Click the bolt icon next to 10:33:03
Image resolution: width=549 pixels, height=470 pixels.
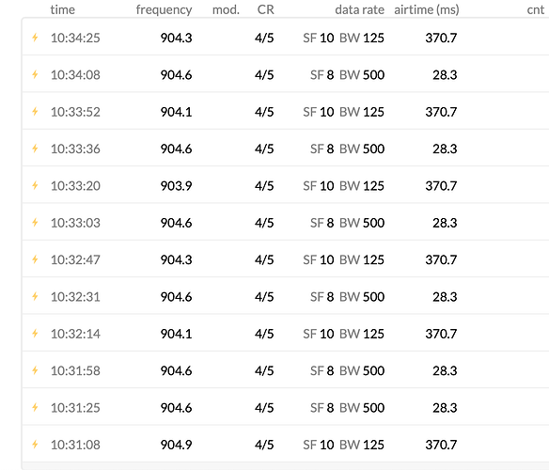(x=35, y=222)
